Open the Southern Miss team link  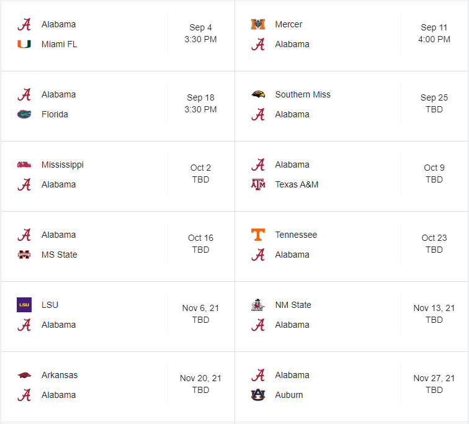pos(303,94)
